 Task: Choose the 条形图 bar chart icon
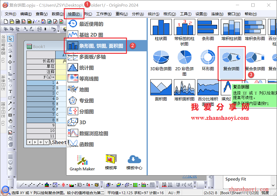(208, 27)
